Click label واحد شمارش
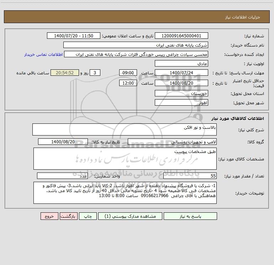 [x=107, y=176]
